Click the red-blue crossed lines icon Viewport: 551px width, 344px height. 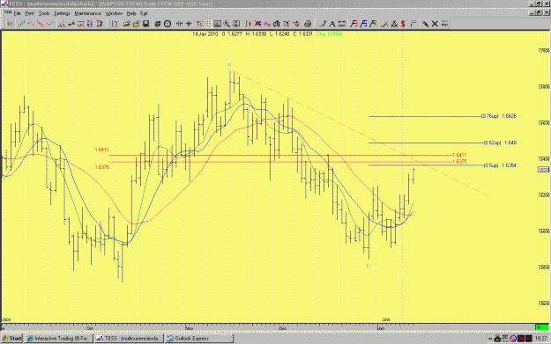[257, 24]
